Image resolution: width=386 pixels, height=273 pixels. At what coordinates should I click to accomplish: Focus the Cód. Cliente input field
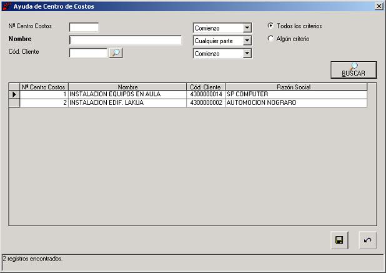coord(88,52)
